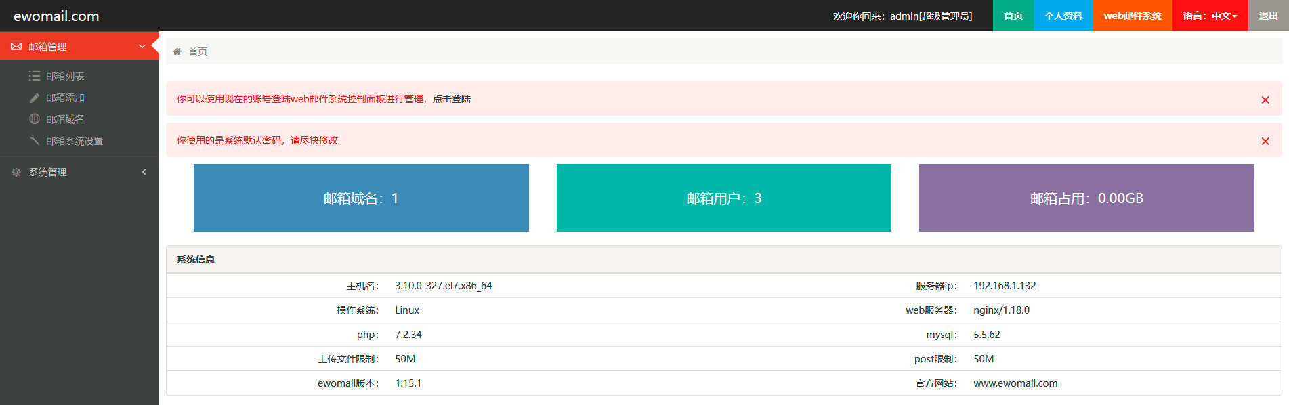The height and width of the screenshot is (405, 1289).
Task: Open 邮箱域名 in the sidebar
Action: click(x=65, y=119)
